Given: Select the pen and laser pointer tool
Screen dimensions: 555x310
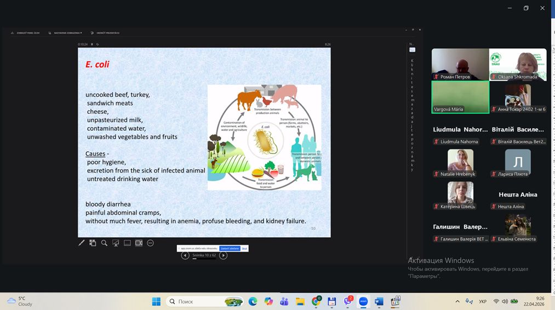Looking at the screenshot, I should point(82,243).
